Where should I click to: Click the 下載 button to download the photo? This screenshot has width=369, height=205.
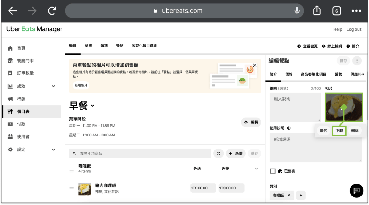coord(339,130)
